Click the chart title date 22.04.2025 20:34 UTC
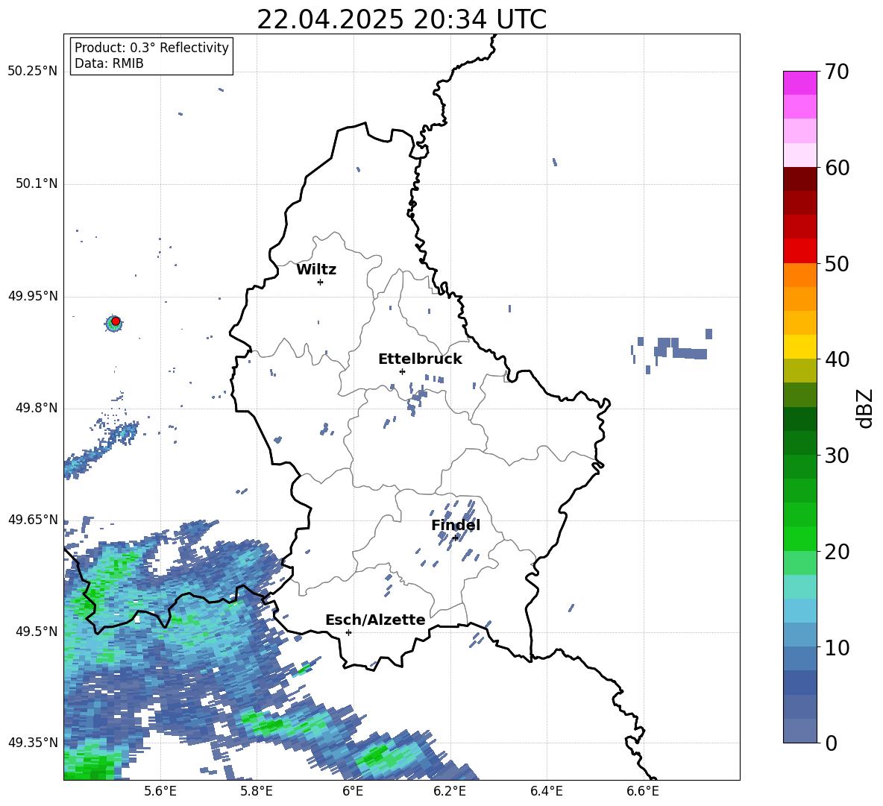This screenshot has width=883, height=806. tap(401, 19)
